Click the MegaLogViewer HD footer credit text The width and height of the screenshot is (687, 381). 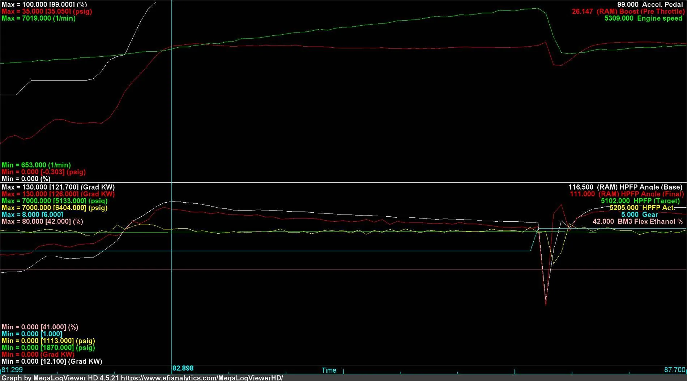(142, 378)
